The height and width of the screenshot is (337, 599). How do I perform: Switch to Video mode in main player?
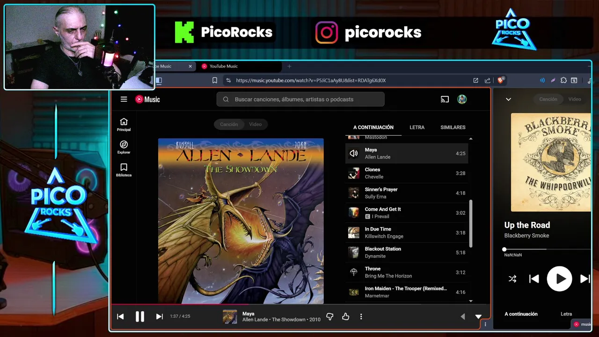coord(255,124)
